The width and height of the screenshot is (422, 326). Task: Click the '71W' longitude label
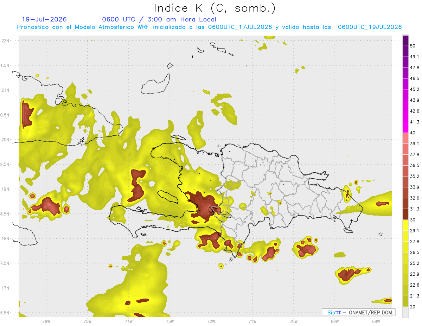tap(252, 321)
